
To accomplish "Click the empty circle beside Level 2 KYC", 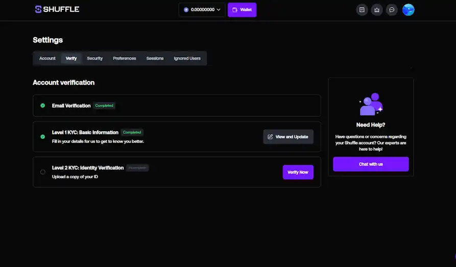I will pos(43,172).
